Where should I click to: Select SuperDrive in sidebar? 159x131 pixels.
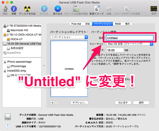tap(22, 53)
